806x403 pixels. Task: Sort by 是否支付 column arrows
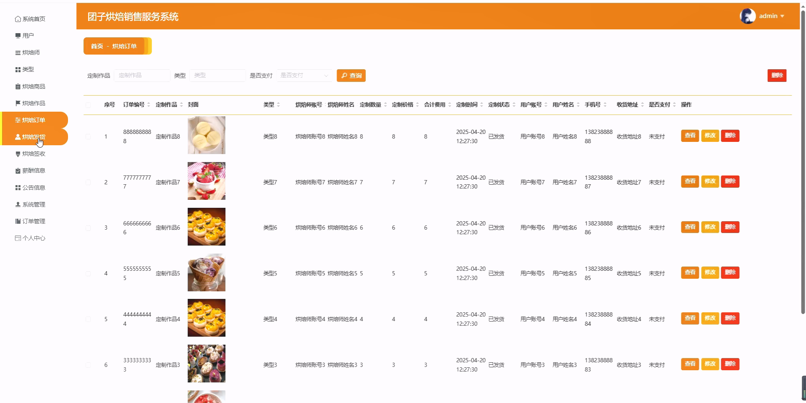tap(674, 105)
